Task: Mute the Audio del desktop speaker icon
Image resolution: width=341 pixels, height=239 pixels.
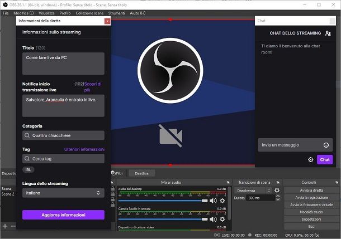Action: pos(213,201)
